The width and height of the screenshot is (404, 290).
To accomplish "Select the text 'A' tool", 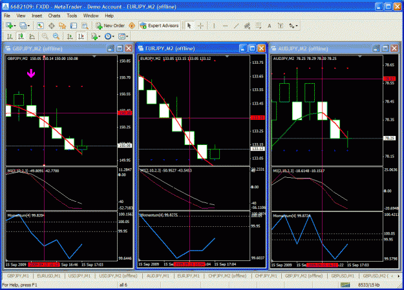I will tap(270, 26).
